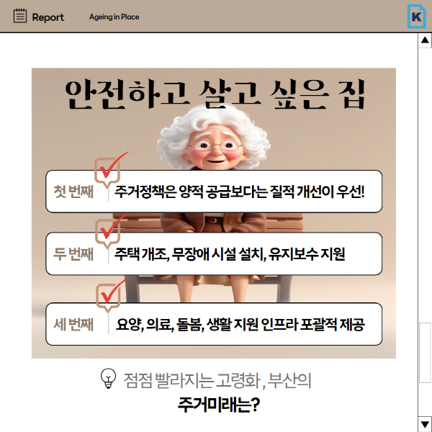432x432 pixels.
Task: Click the checkmark icon above 세 번째
Action: pyautogui.click(x=112, y=295)
